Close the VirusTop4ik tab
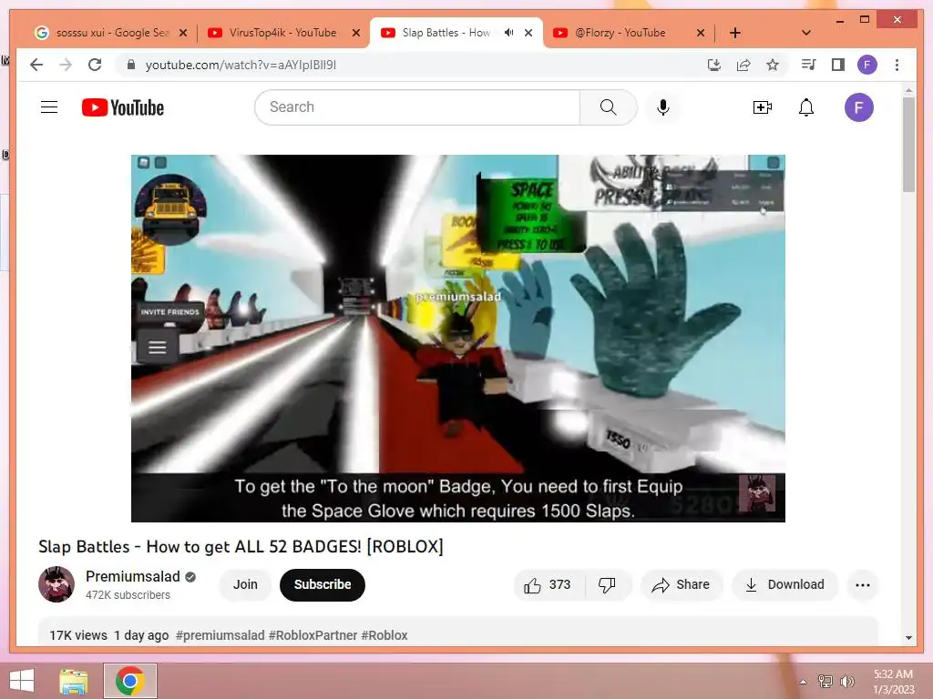 click(x=356, y=33)
